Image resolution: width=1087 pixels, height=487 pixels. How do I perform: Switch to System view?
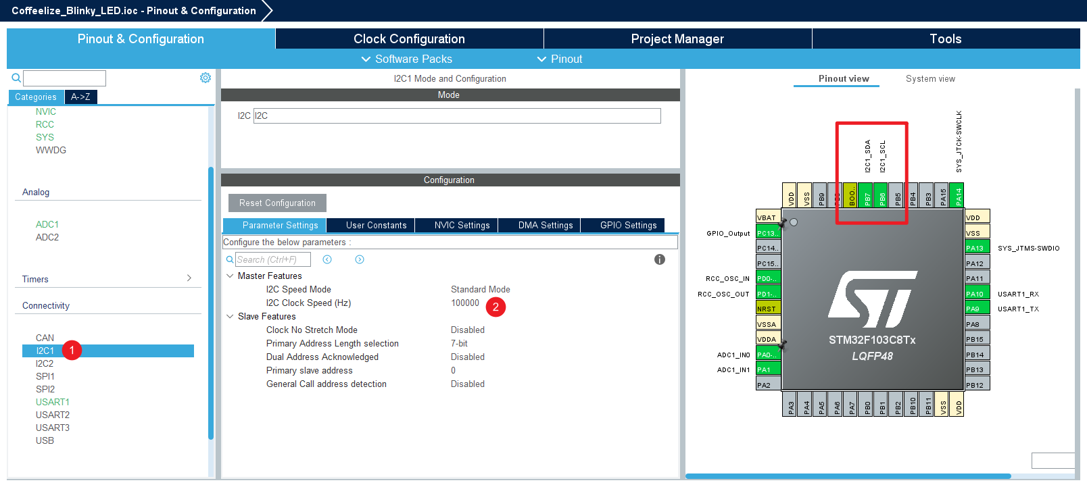(930, 79)
